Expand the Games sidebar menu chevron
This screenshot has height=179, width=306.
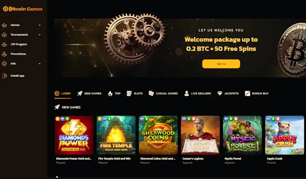pos(40,25)
